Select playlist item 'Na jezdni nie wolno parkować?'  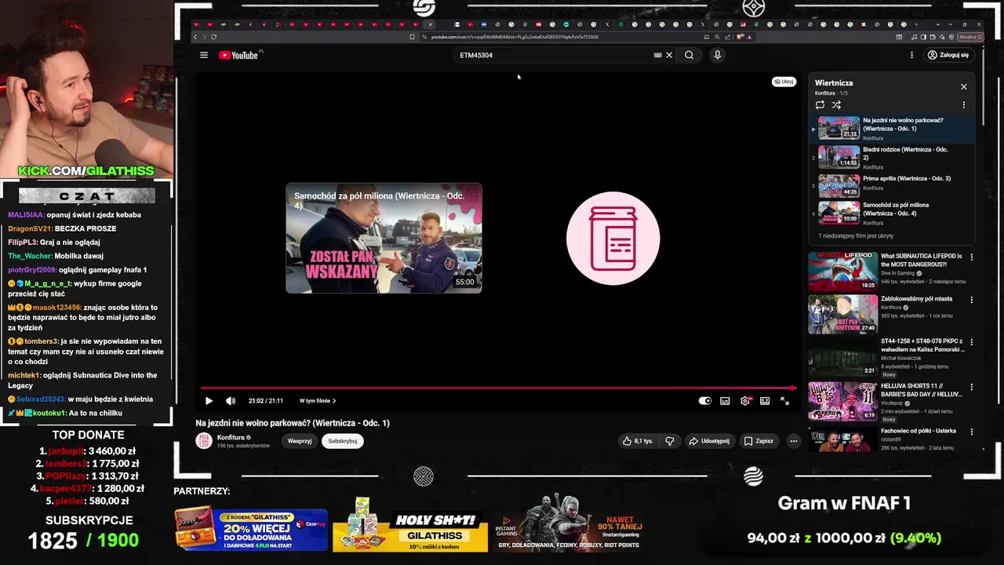pyautogui.click(x=892, y=129)
